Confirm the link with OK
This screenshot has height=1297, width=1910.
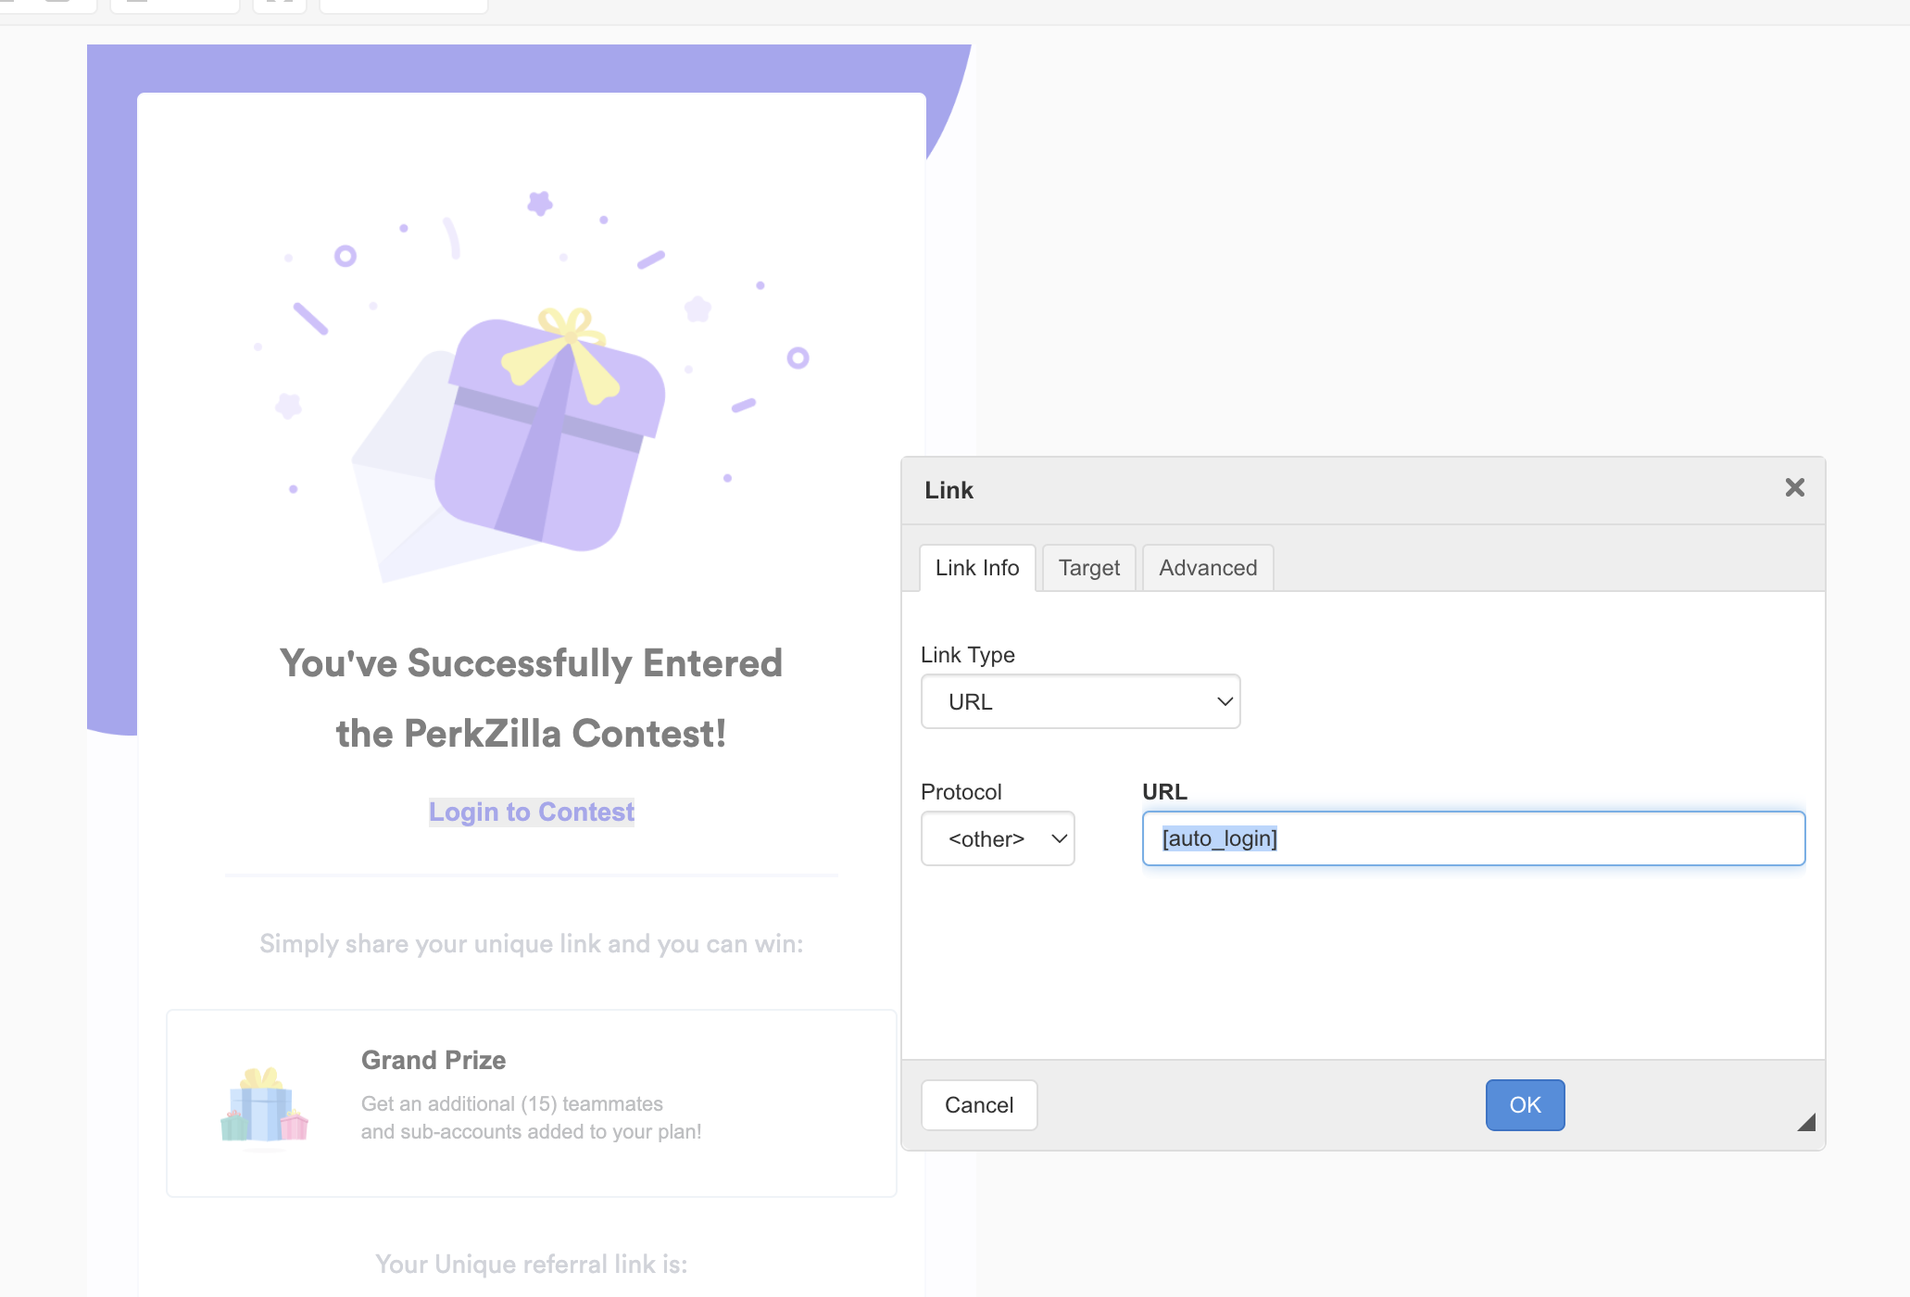click(1525, 1104)
